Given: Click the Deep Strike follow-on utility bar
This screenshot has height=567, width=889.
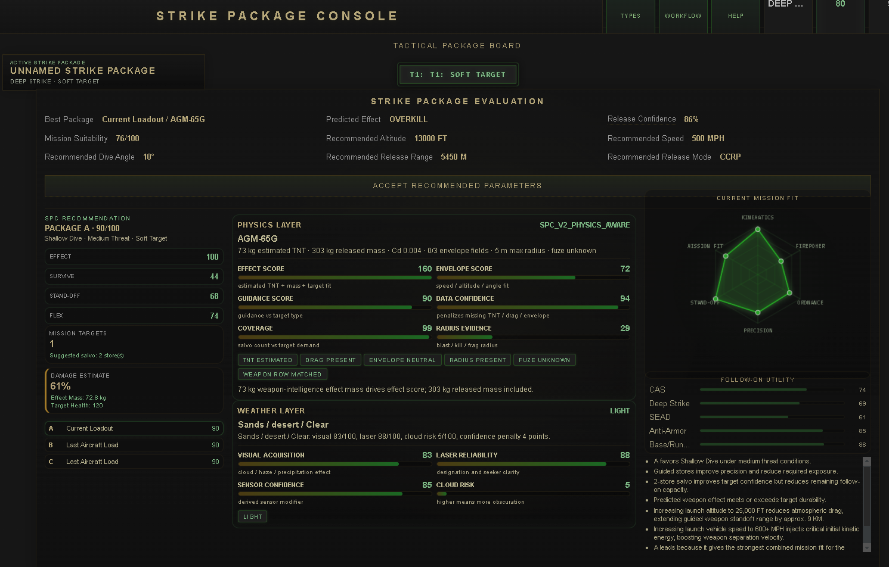Looking at the screenshot, I should [772, 403].
